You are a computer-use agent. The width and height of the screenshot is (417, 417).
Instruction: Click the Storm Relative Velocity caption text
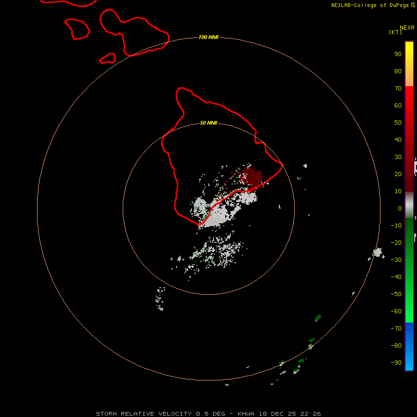click(x=208, y=414)
